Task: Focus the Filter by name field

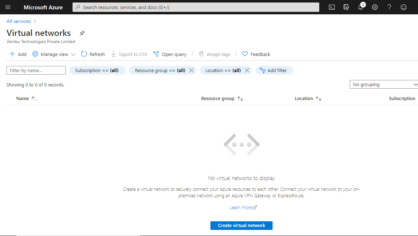Action: pos(36,70)
